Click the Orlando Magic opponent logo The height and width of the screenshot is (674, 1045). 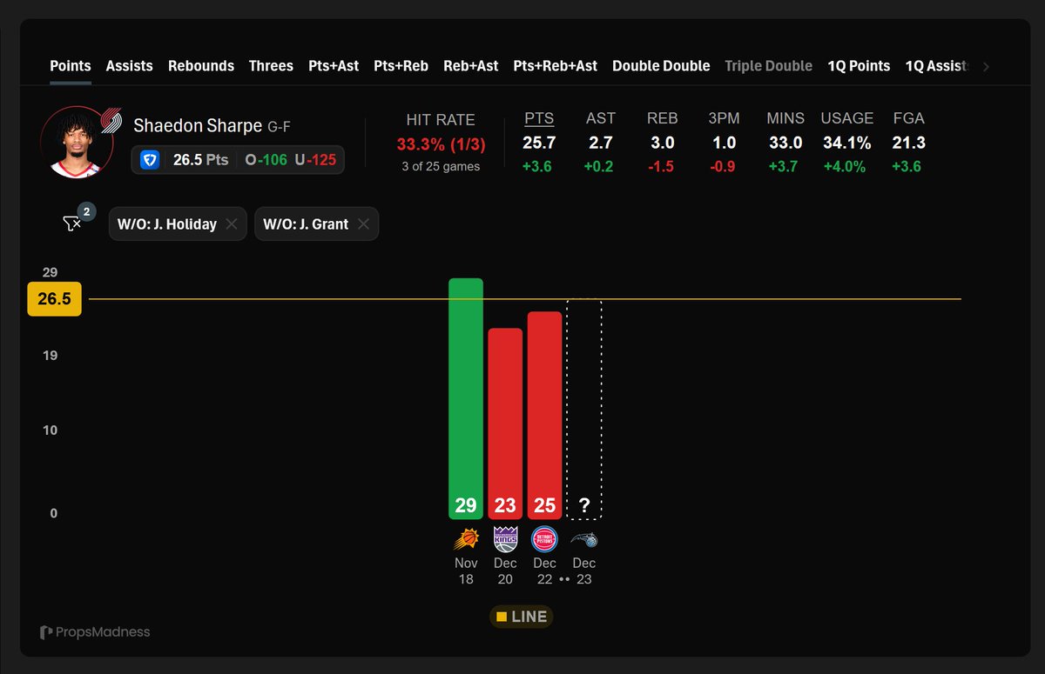(x=584, y=539)
